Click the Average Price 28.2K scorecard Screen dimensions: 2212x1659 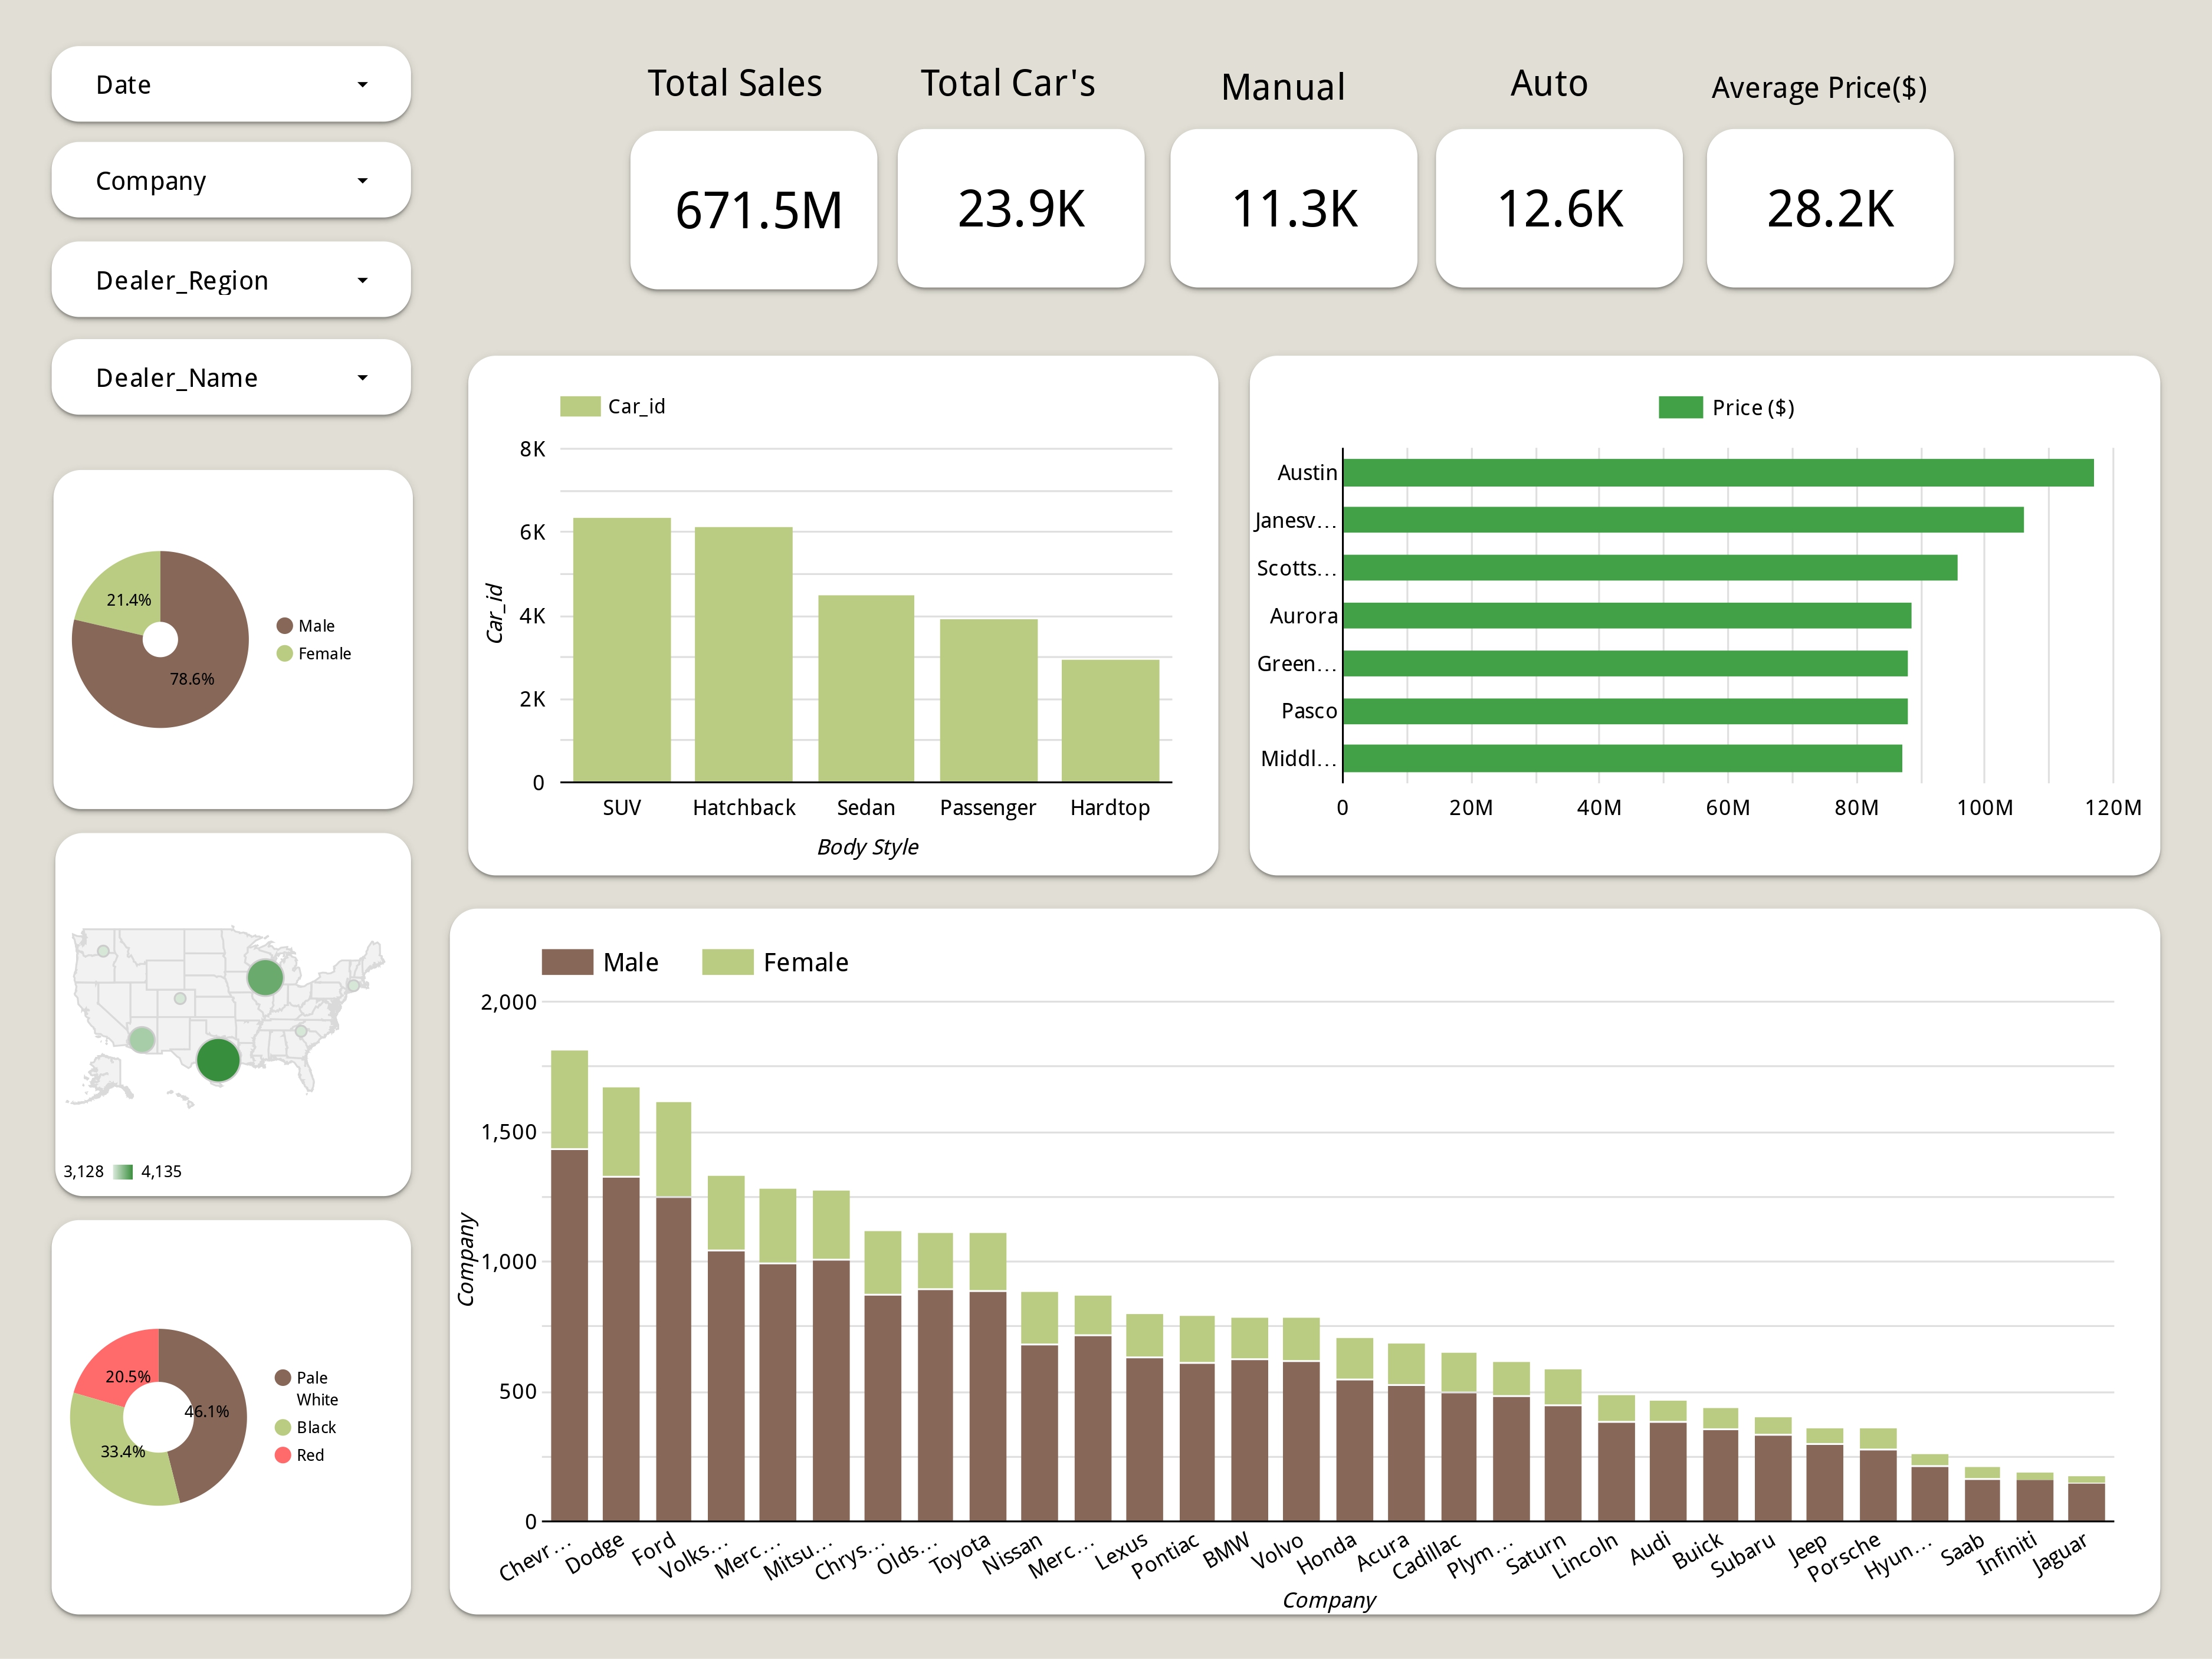pos(1829,209)
